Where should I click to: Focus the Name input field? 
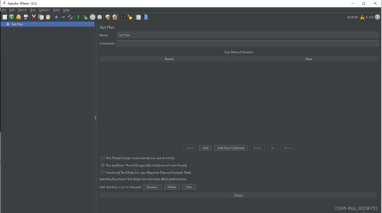pos(247,35)
